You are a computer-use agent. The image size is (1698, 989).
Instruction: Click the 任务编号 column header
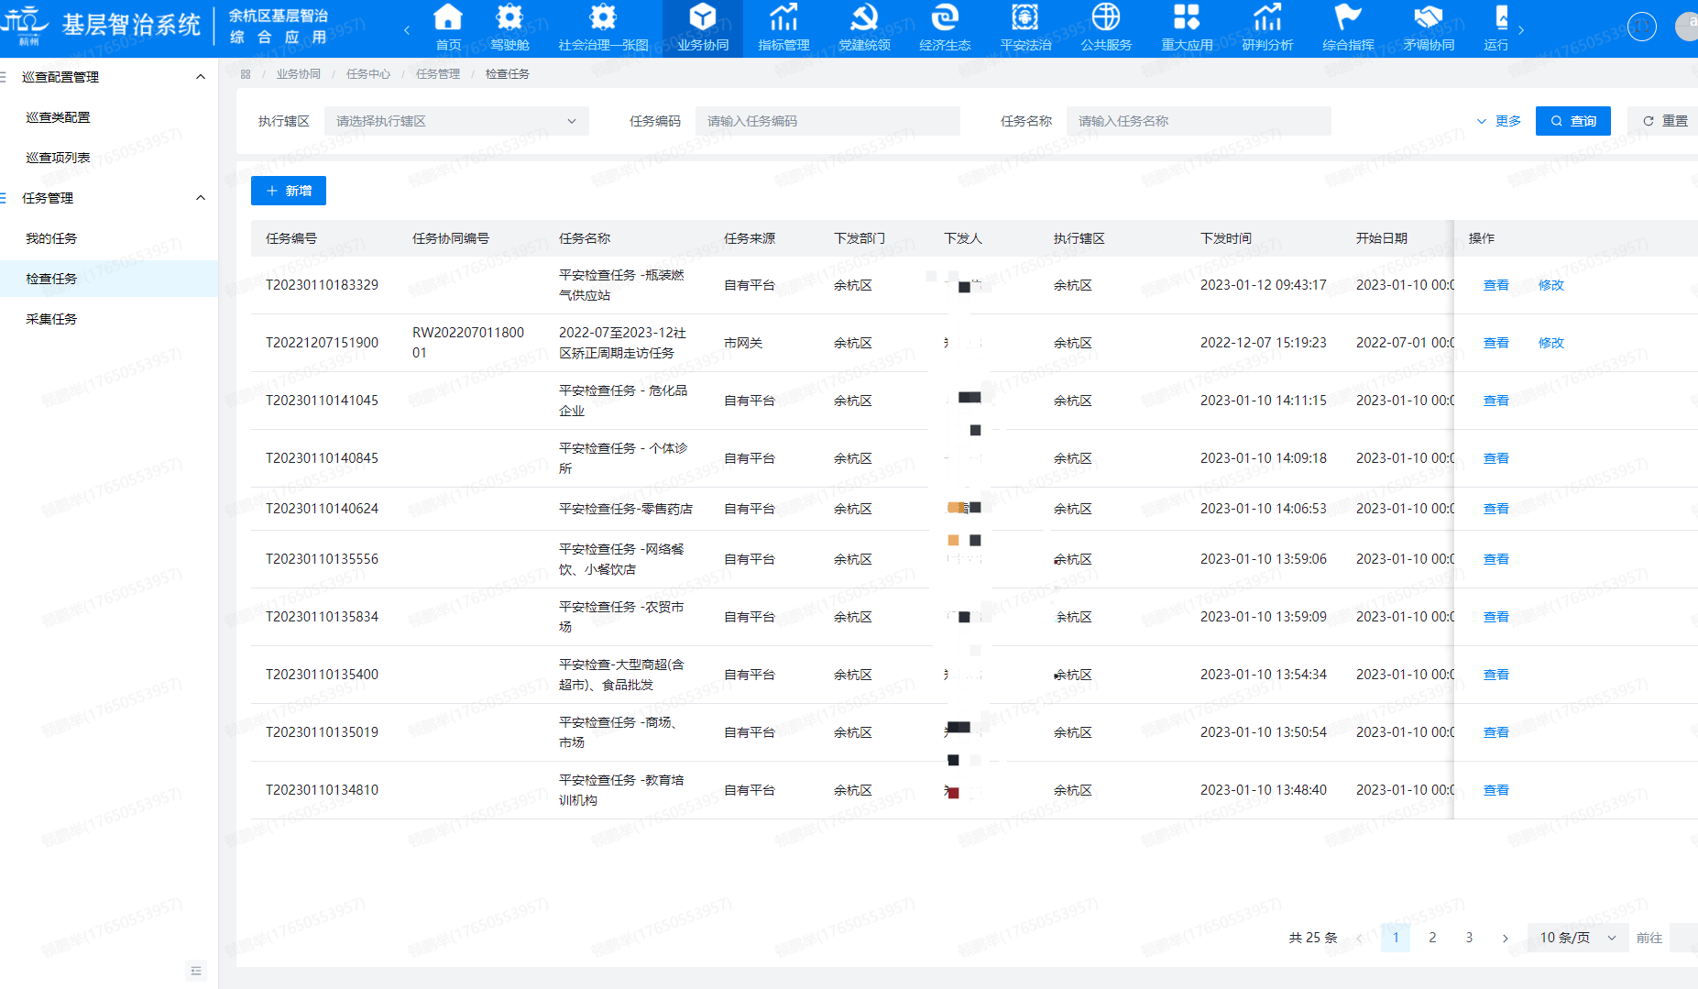pyautogui.click(x=291, y=238)
